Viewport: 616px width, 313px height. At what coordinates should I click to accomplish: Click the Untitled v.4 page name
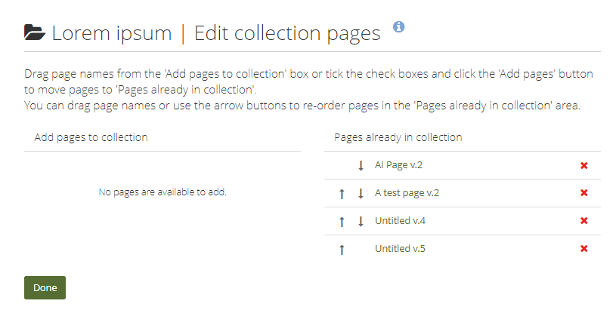point(400,220)
